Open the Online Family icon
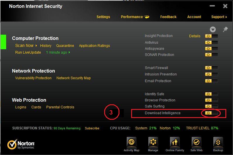The height and width of the screenshot is (155, 233). pos(175,142)
